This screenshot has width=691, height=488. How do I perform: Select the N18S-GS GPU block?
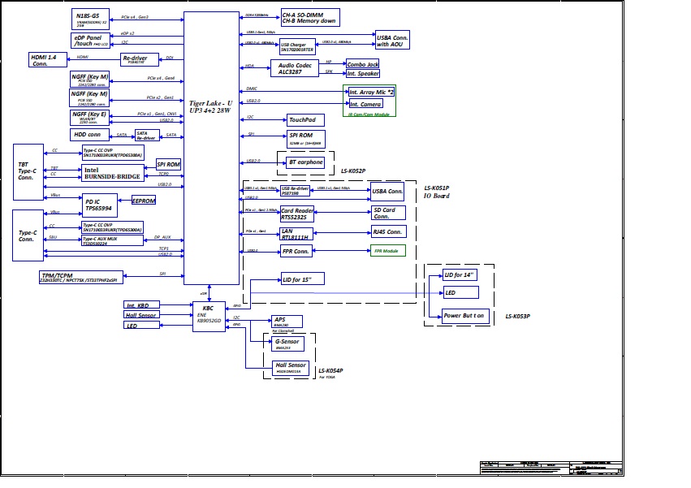click(90, 19)
